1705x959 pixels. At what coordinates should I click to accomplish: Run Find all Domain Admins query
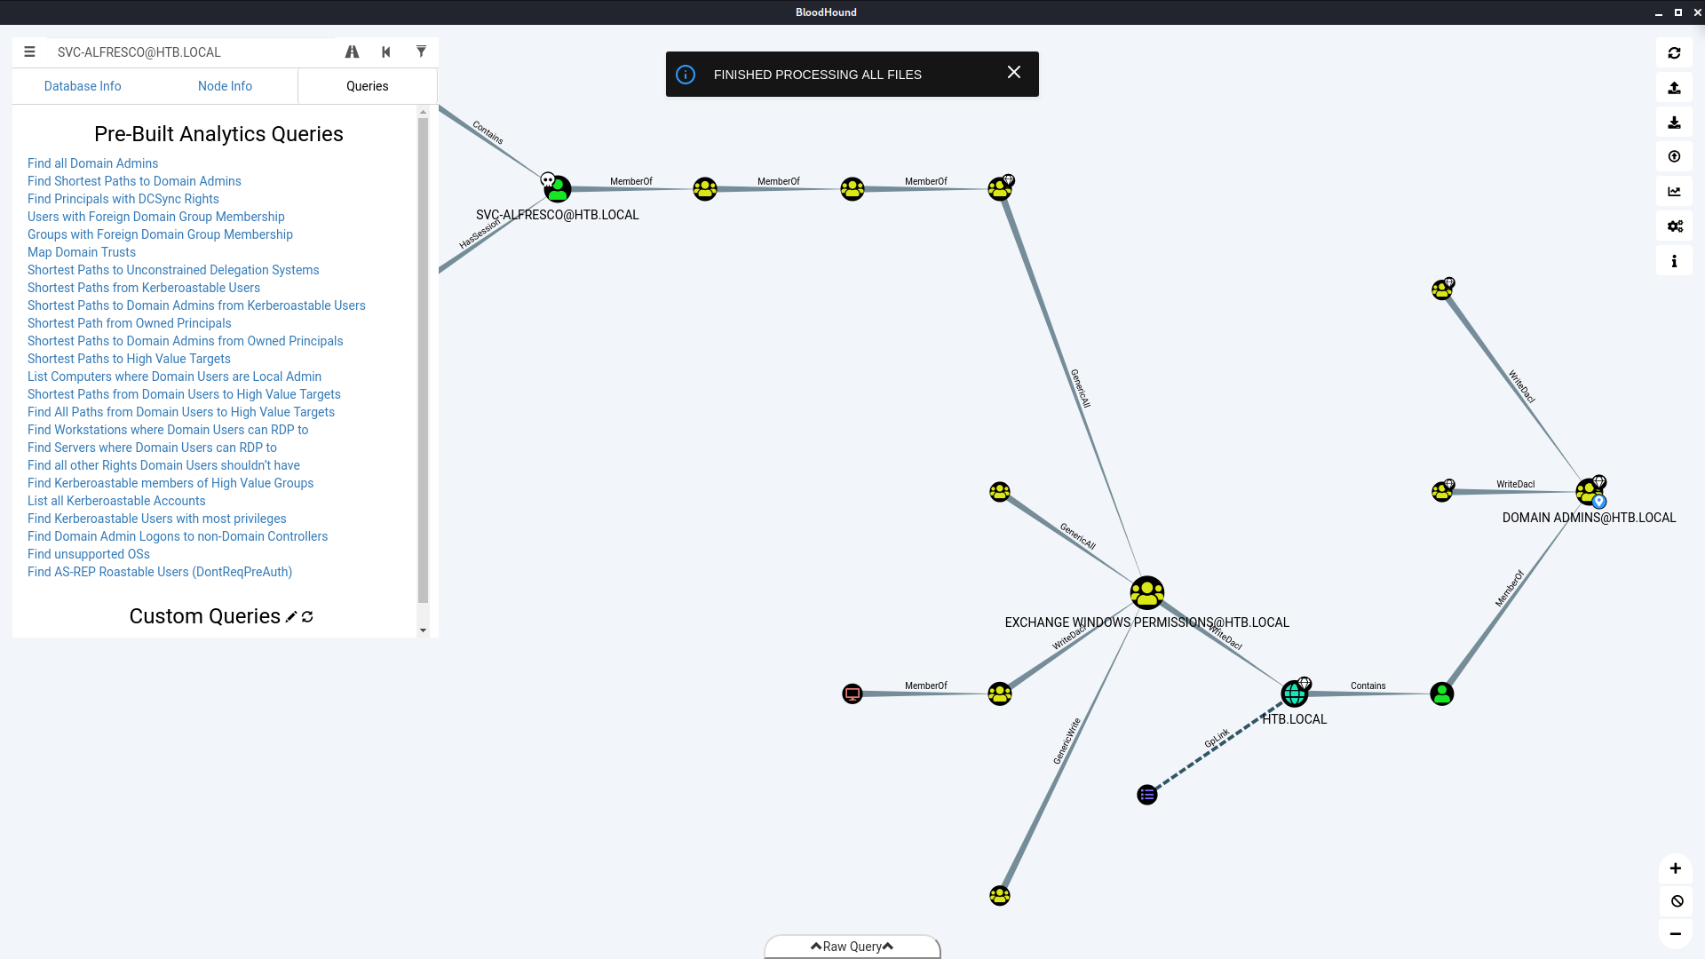(92, 163)
